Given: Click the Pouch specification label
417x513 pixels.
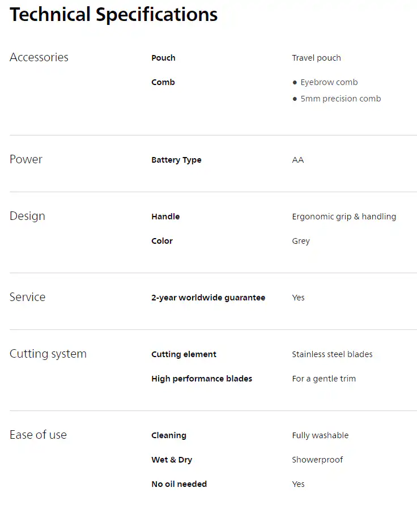Looking at the screenshot, I should tap(163, 58).
